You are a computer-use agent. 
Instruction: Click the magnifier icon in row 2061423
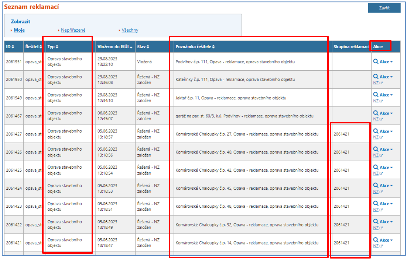coord(376,204)
